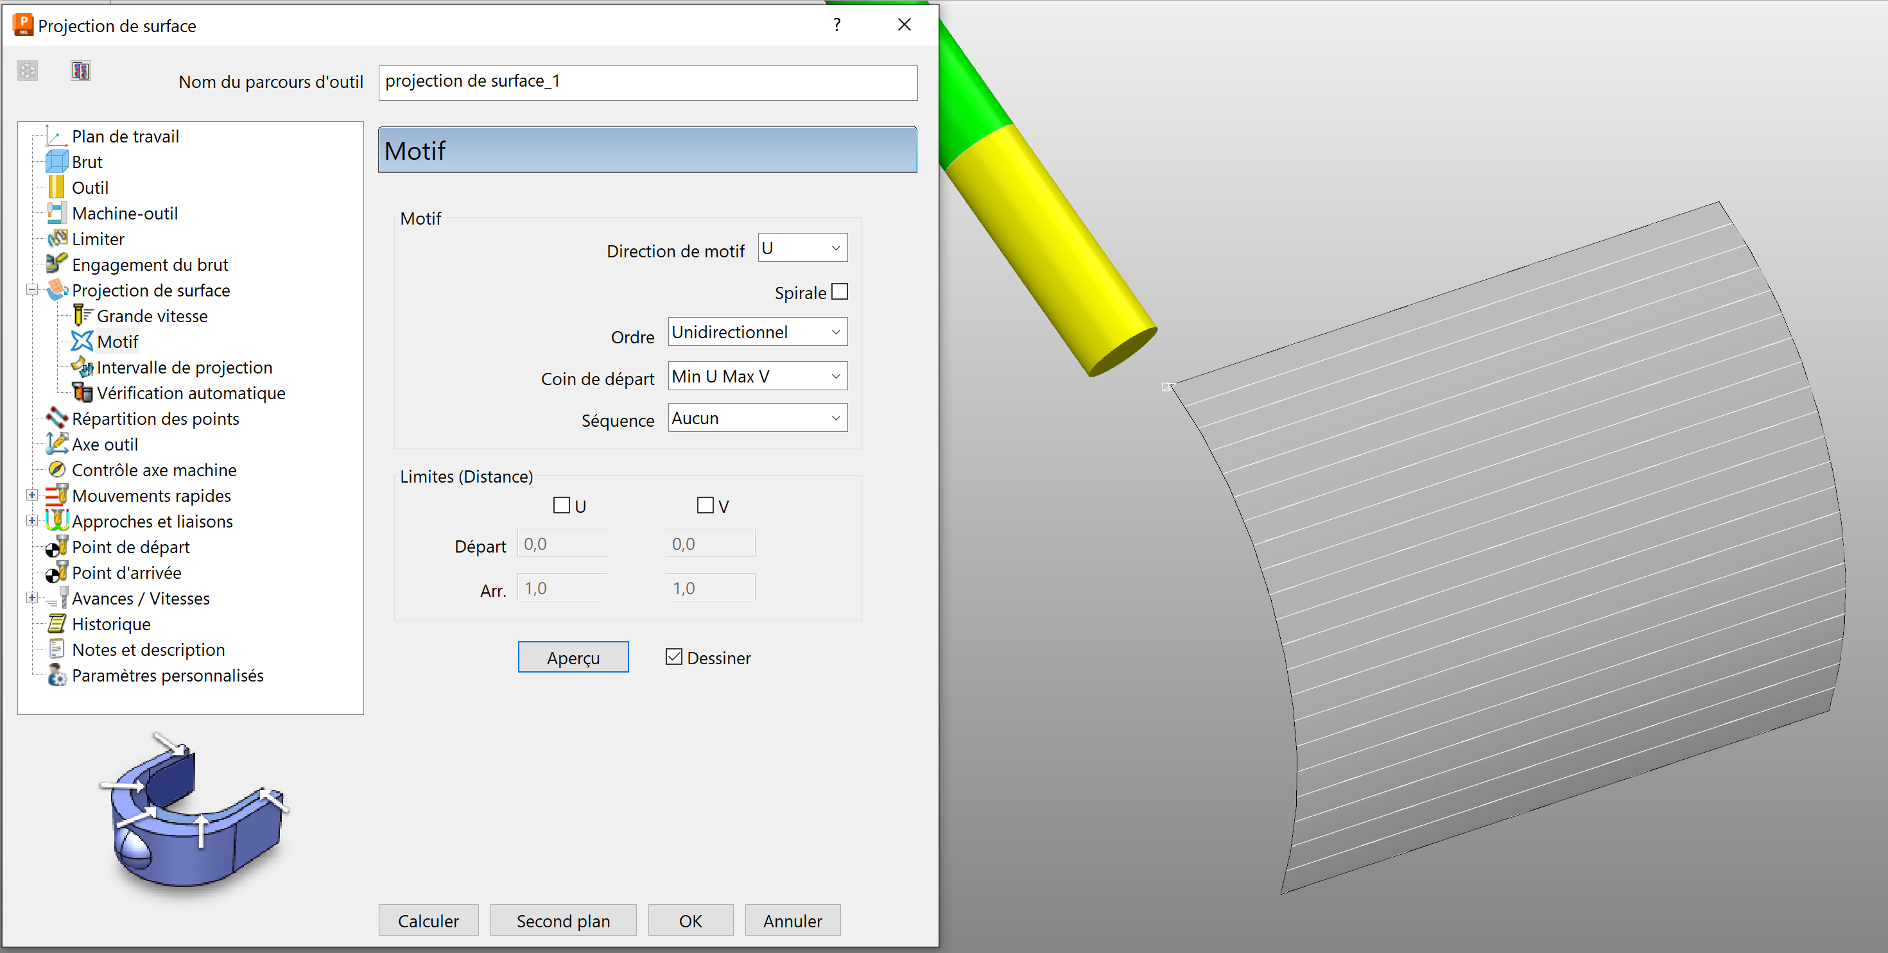Uncheck the Dessiner checkbox
1888x953 pixels.
click(673, 657)
